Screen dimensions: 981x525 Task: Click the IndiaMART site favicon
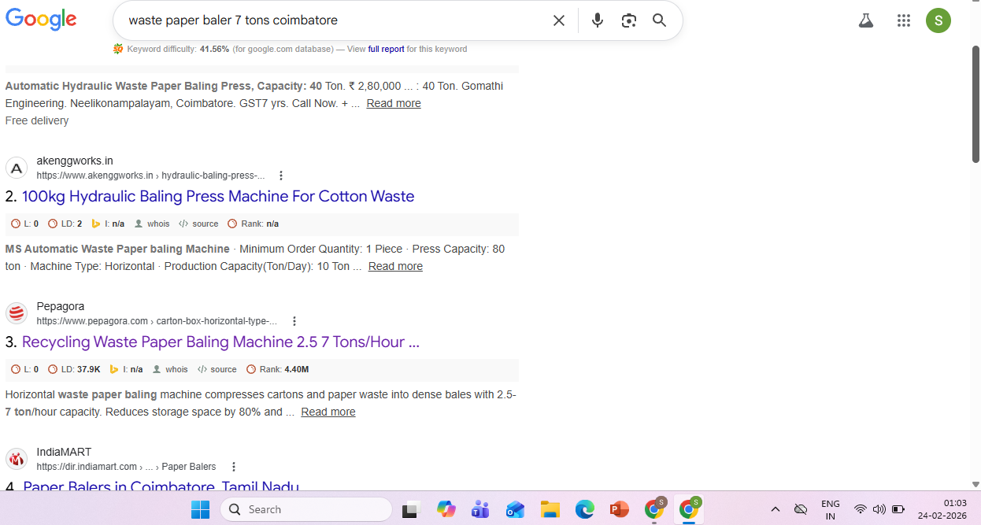[17, 459]
